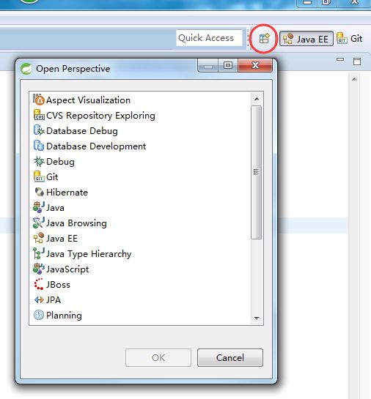Switch to the Git perspective in toolbar
The height and width of the screenshot is (399, 371).
point(350,39)
